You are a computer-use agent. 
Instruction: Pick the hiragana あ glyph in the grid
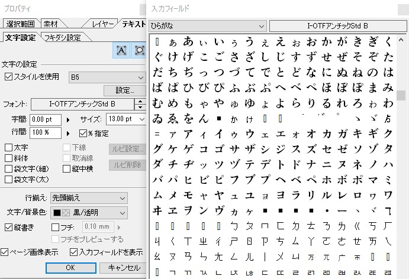188,41
